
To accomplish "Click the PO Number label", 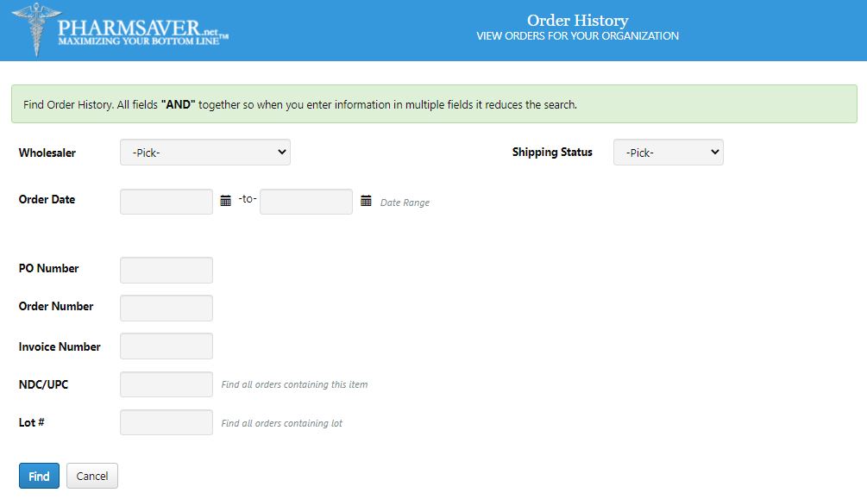I will (48, 268).
